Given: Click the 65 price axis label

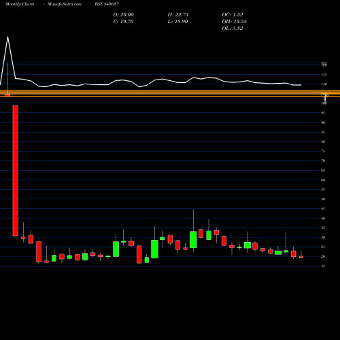Looking at the screenshot, I should click(323, 171).
